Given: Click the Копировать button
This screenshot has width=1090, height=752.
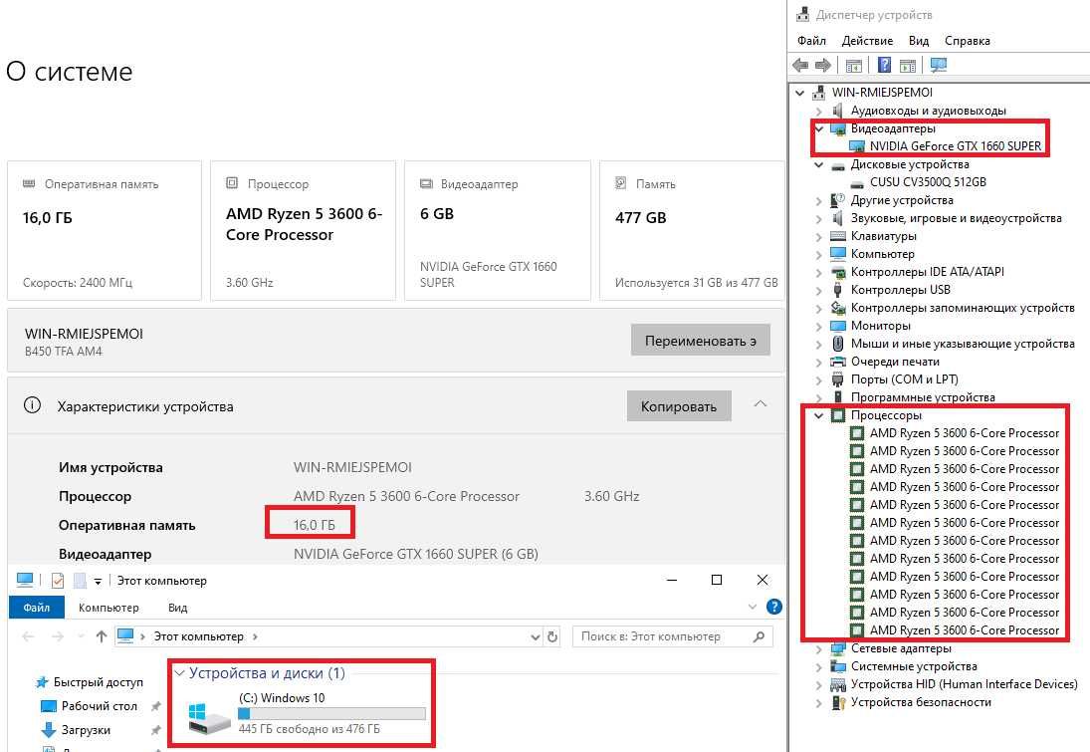Looking at the screenshot, I should pos(679,406).
